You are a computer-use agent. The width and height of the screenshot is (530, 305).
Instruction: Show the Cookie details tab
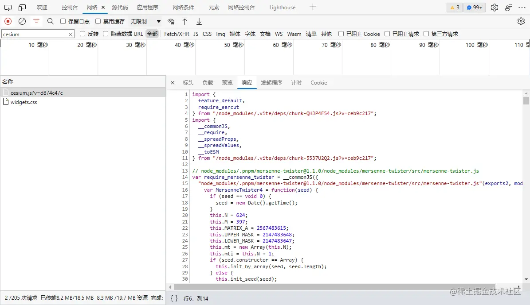point(319,83)
